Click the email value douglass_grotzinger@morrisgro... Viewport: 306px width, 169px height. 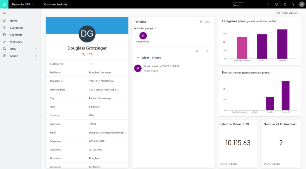point(108,133)
